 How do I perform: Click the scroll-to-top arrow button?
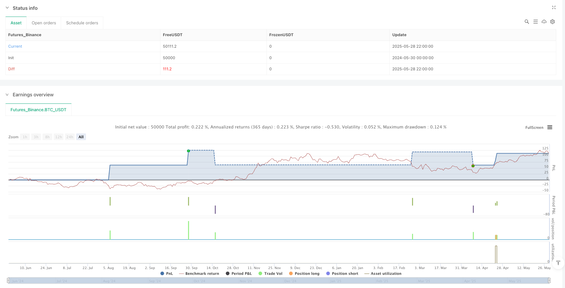pos(558,263)
